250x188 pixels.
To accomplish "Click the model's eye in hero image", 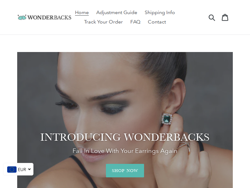I will tap(113, 108).
